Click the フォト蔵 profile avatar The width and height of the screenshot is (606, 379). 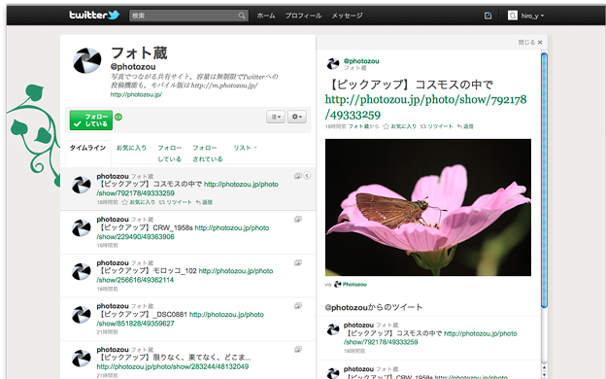(x=87, y=60)
